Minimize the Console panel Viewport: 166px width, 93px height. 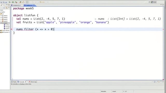[161, 81]
